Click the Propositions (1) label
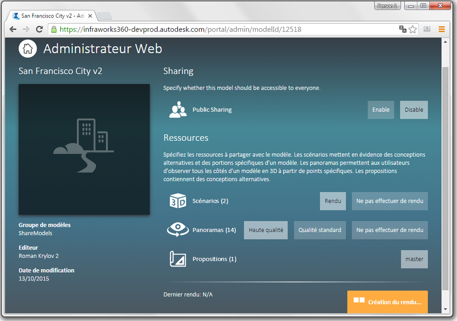This screenshot has width=457, height=321. click(x=214, y=259)
